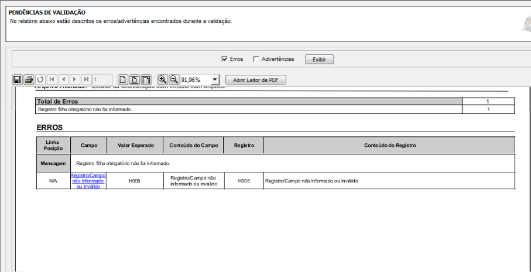Reload the report with the refresh icon
531x272 pixels.
click(40, 80)
